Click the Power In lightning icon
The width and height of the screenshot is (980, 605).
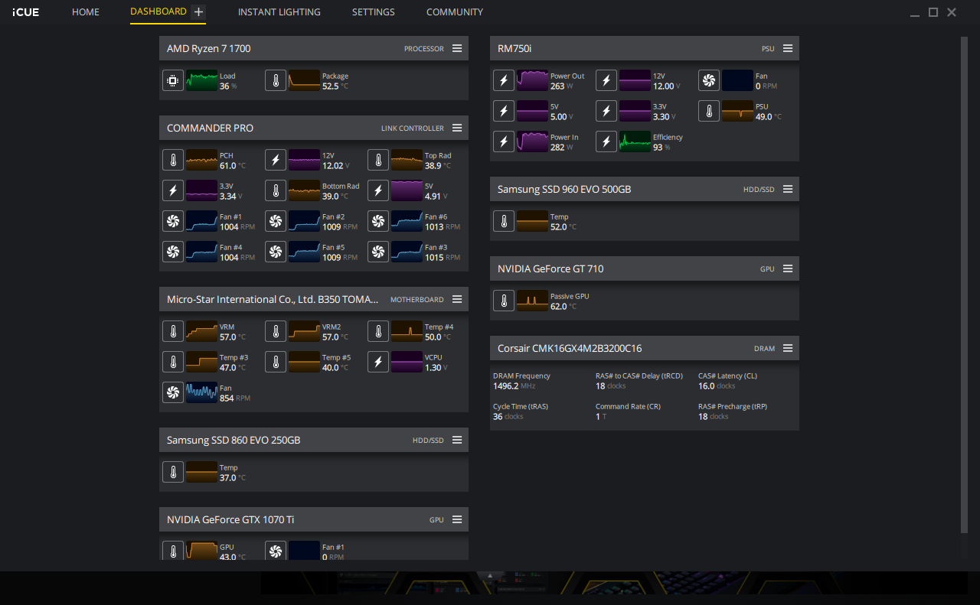pyautogui.click(x=504, y=141)
